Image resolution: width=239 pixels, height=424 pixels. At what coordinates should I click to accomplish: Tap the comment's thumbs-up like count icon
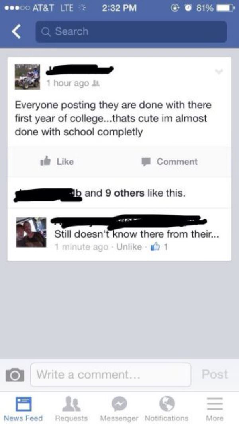(x=157, y=247)
